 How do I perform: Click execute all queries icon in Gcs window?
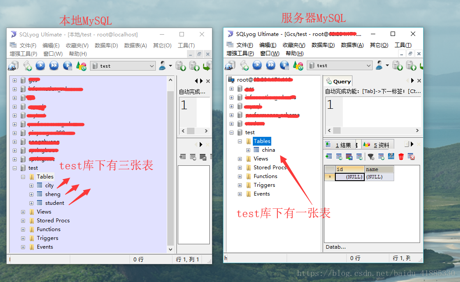coord(271,65)
